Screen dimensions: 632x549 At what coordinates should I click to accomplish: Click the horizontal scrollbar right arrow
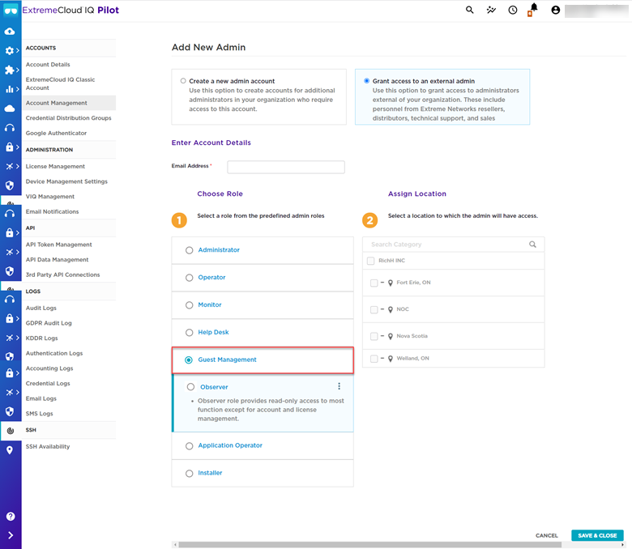pos(622,545)
